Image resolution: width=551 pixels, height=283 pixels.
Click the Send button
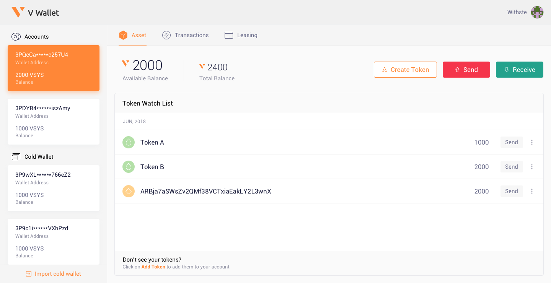(466, 70)
